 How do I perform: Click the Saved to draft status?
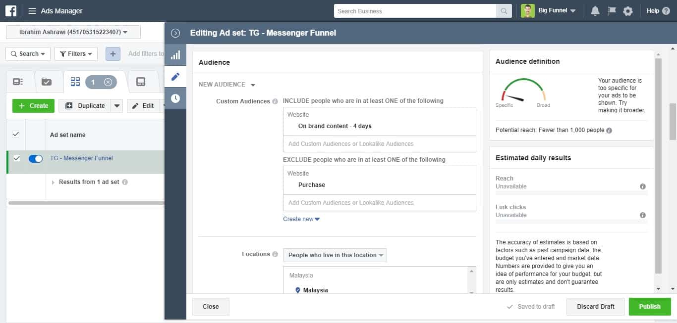click(531, 307)
